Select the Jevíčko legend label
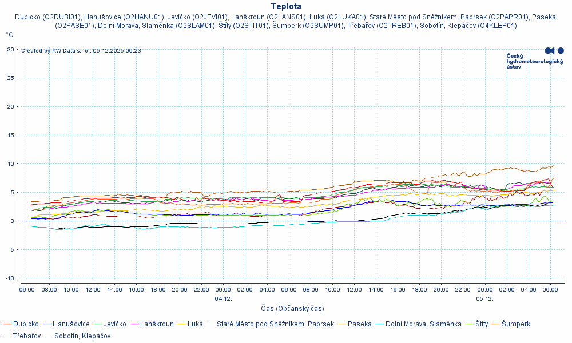The image size is (572, 343). point(114,324)
